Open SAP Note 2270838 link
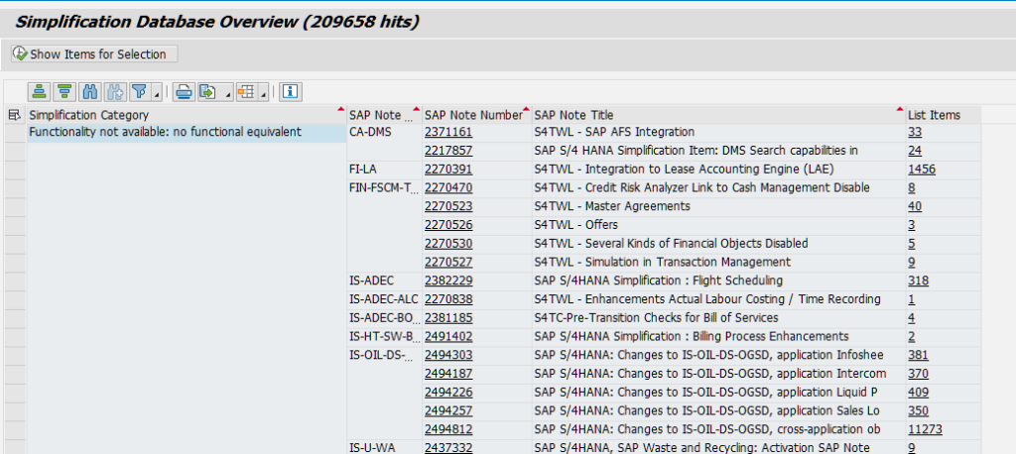Viewport: 1016px width, 454px height. [x=448, y=300]
